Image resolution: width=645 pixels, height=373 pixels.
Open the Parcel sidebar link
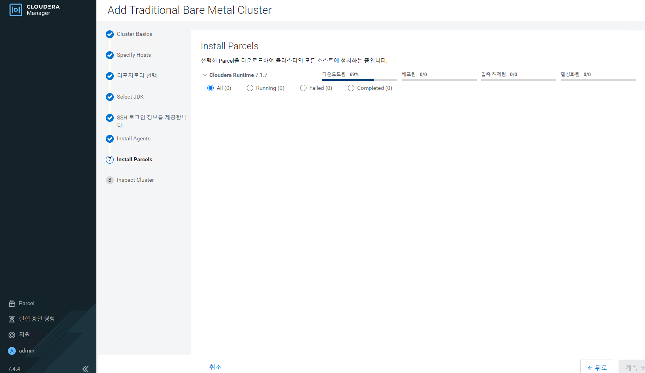click(26, 304)
